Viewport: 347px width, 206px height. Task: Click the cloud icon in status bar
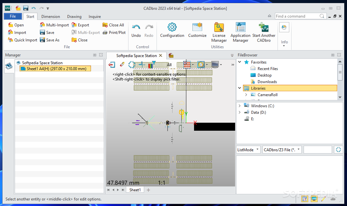coord(333,199)
